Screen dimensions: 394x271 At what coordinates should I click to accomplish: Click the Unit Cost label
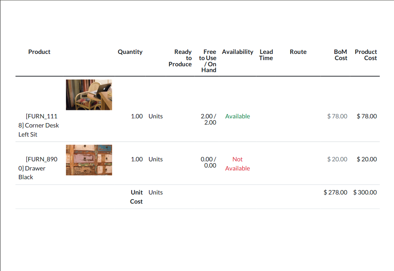point(137,197)
